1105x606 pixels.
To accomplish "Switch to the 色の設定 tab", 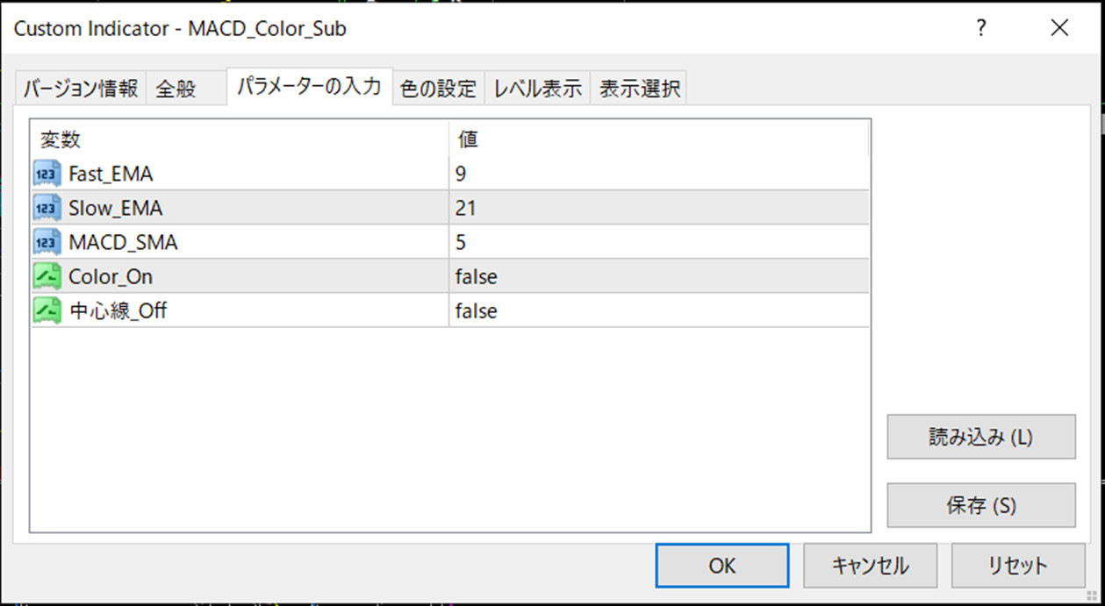I will point(438,89).
